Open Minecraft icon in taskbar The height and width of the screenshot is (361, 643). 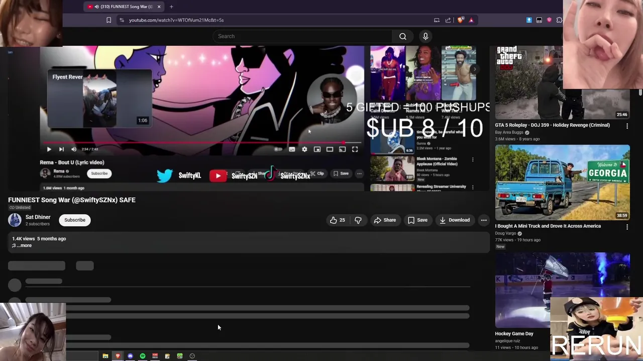(x=180, y=356)
